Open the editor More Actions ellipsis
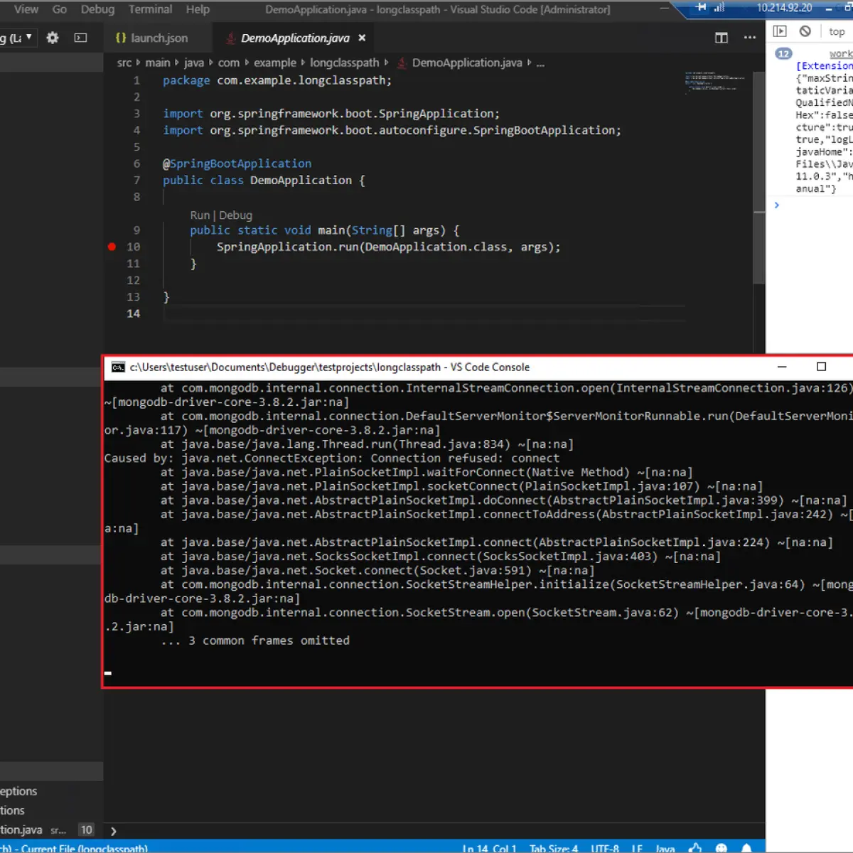 coord(750,38)
